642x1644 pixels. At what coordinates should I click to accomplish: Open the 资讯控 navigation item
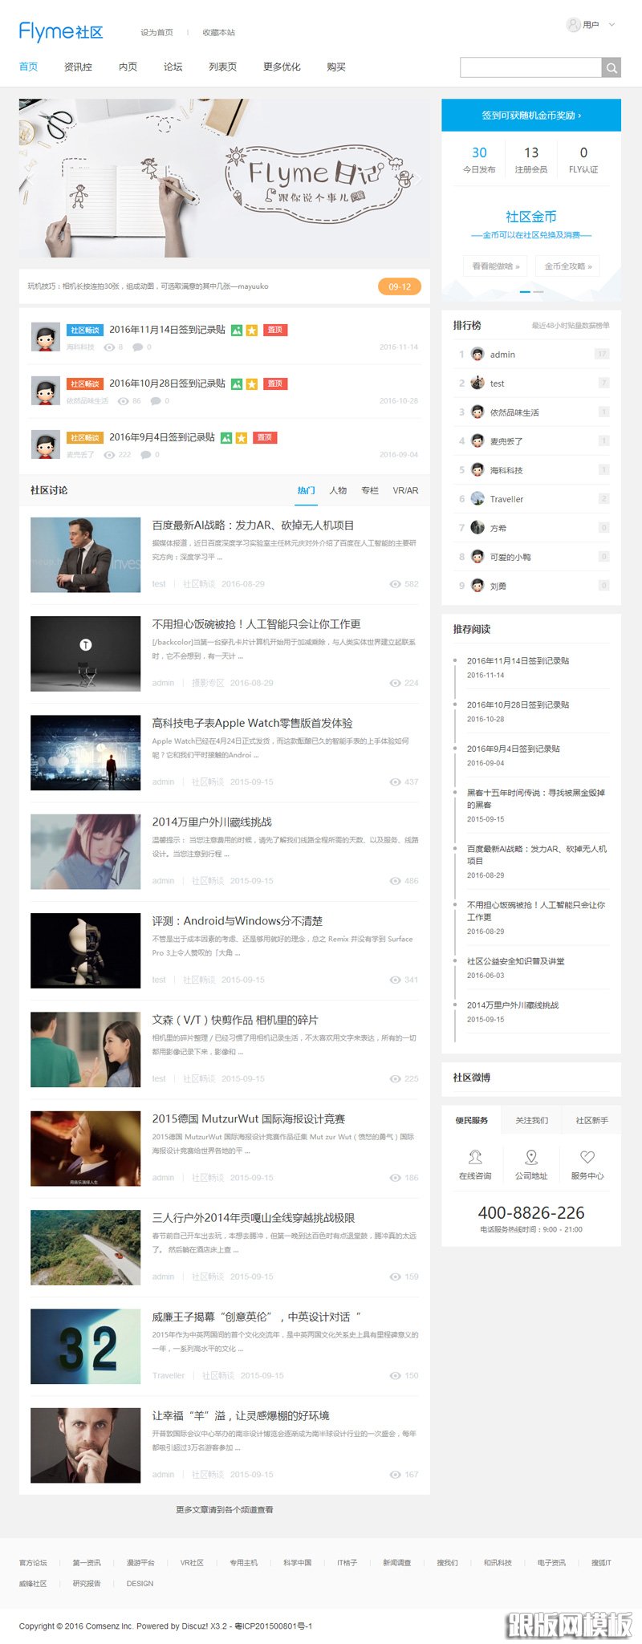pyautogui.click(x=78, y=67)
